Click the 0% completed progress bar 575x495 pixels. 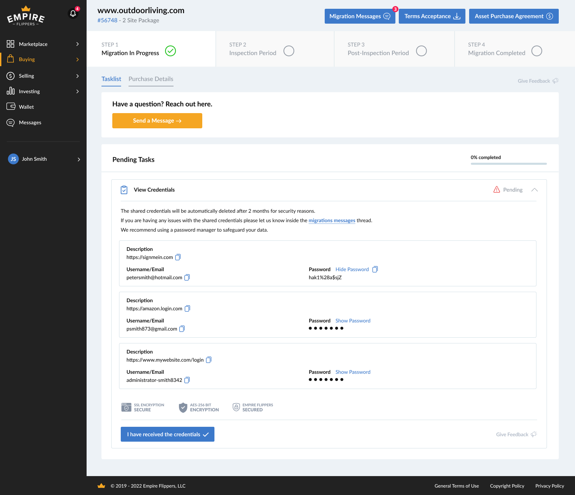(508, 164)
